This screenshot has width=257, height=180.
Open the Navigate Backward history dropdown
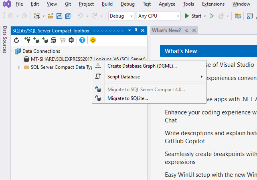17,16
